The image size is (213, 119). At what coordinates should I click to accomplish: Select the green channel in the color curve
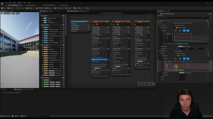pos(167,38)
